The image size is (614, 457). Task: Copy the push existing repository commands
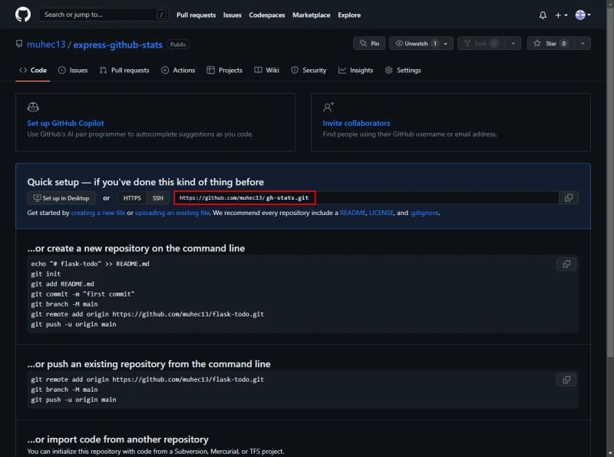pos(566,379)
